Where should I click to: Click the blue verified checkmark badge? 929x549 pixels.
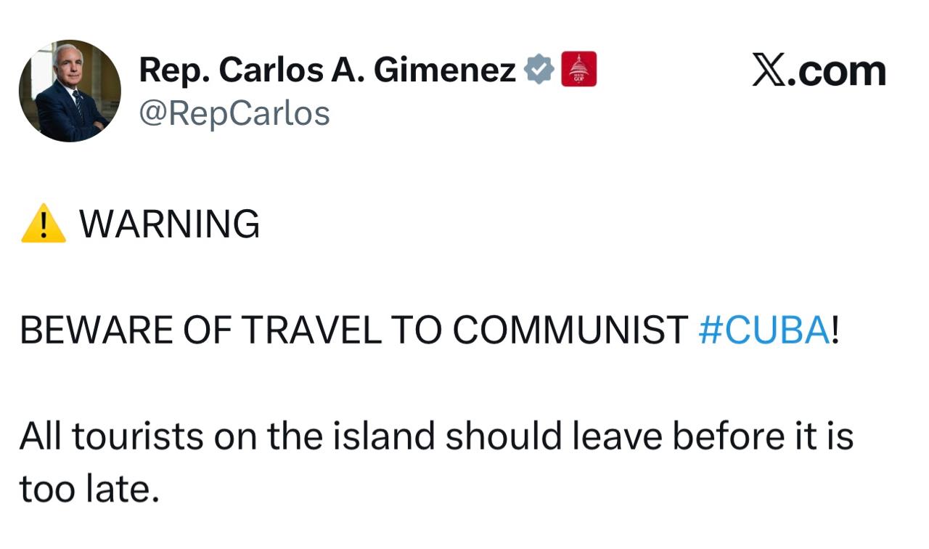pos(539,70)
